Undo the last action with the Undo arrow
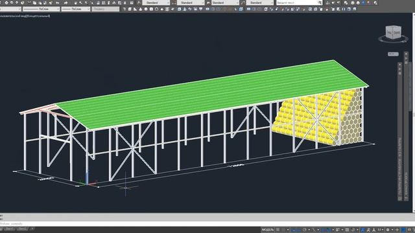 58,3
